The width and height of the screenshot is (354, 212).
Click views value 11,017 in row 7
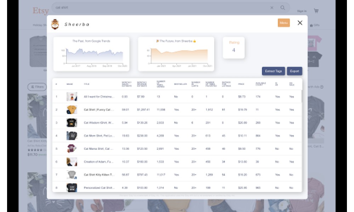tap(161, 175)
